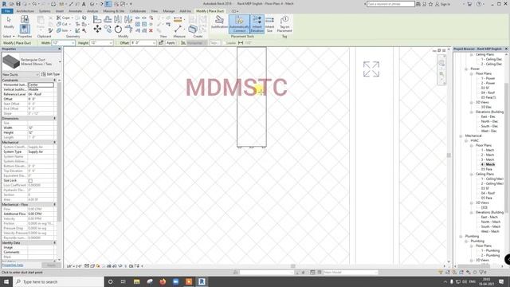Click Type here to search box
Image resolution: width=510 pixels, height=287 pixels.
(x=58, y=281)
